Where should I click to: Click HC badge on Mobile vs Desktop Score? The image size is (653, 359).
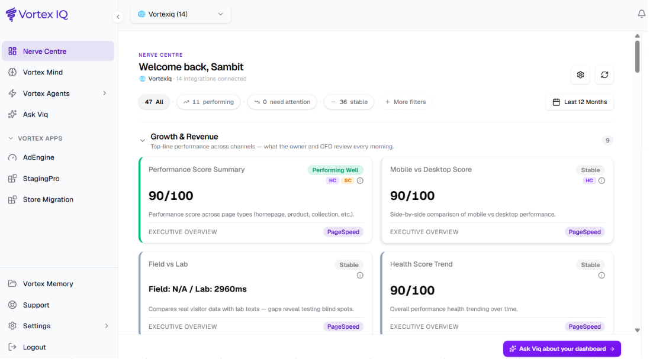pos(589,180)
